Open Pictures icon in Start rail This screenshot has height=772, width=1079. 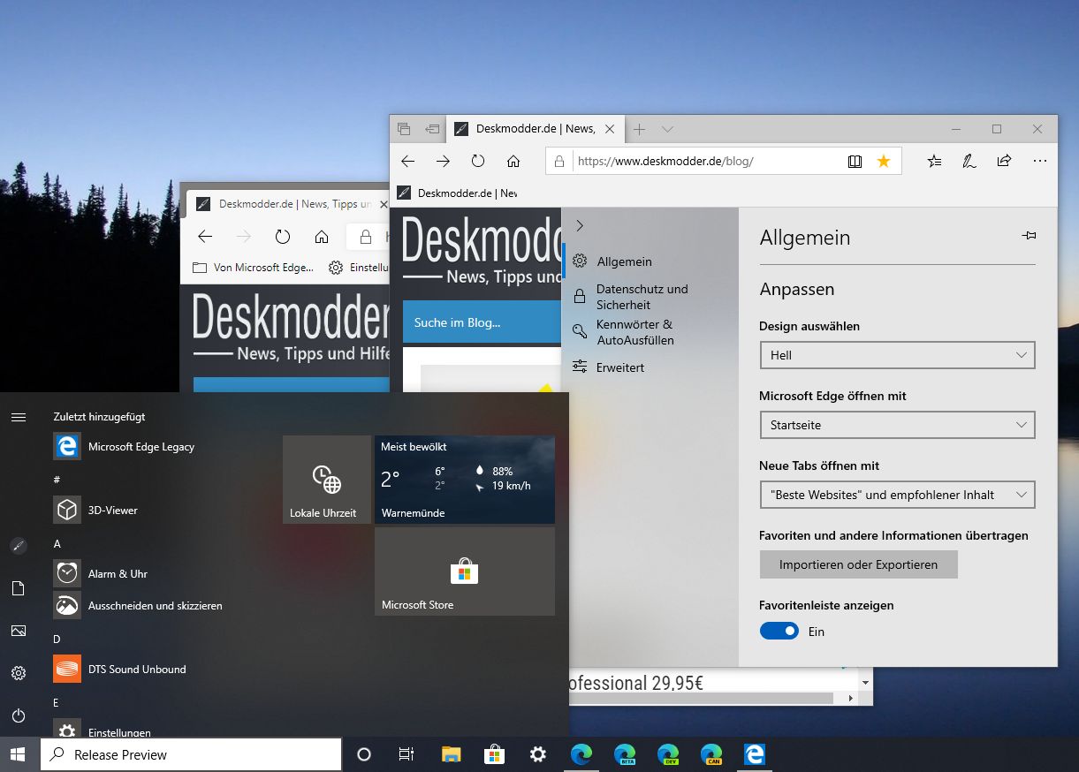pyautogui.click(x=19, y=631)
